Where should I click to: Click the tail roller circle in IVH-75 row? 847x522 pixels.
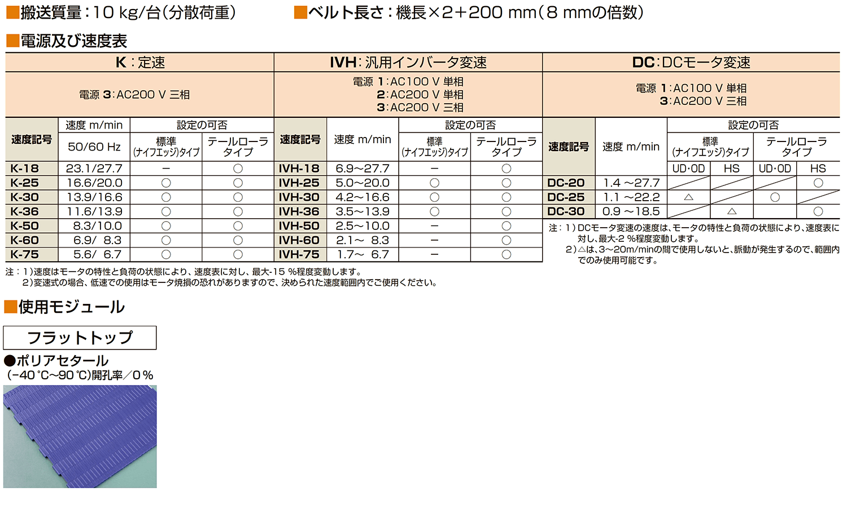point(507,254)
